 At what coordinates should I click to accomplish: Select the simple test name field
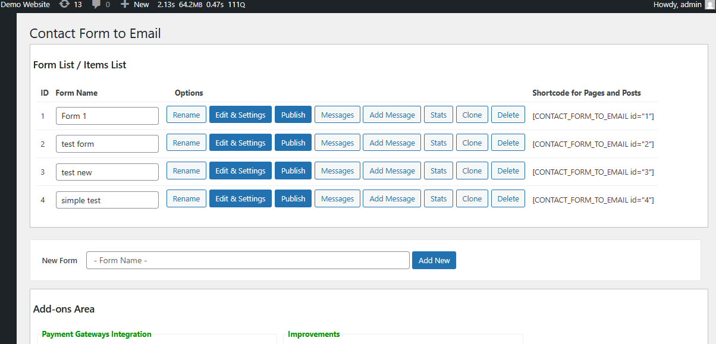pos(107,200)
